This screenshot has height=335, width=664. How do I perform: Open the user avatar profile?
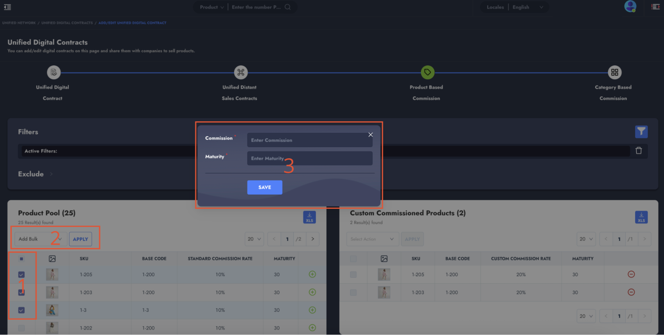630,6
